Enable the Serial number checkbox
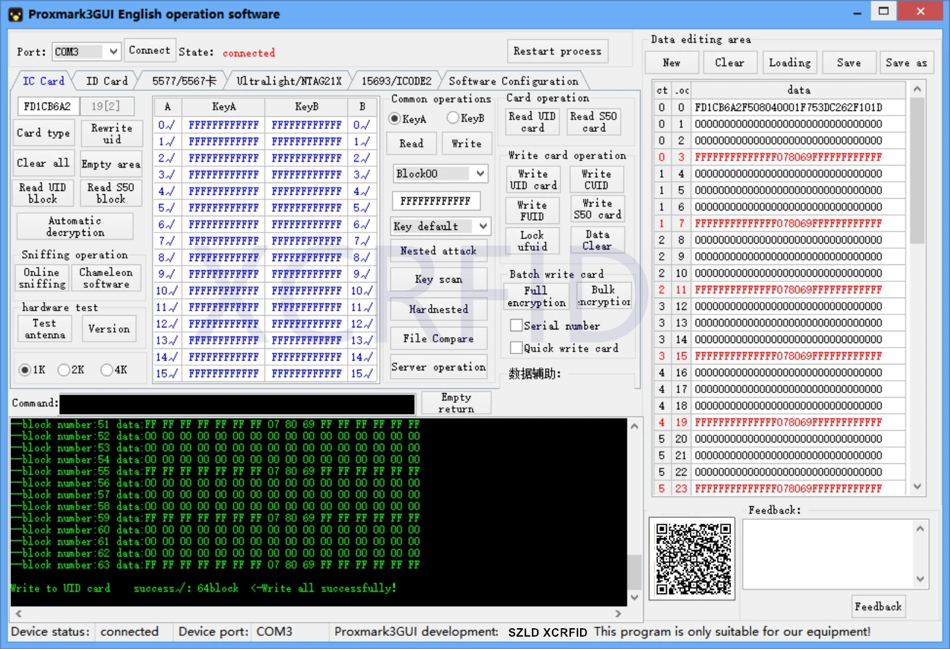 point(516,325)
